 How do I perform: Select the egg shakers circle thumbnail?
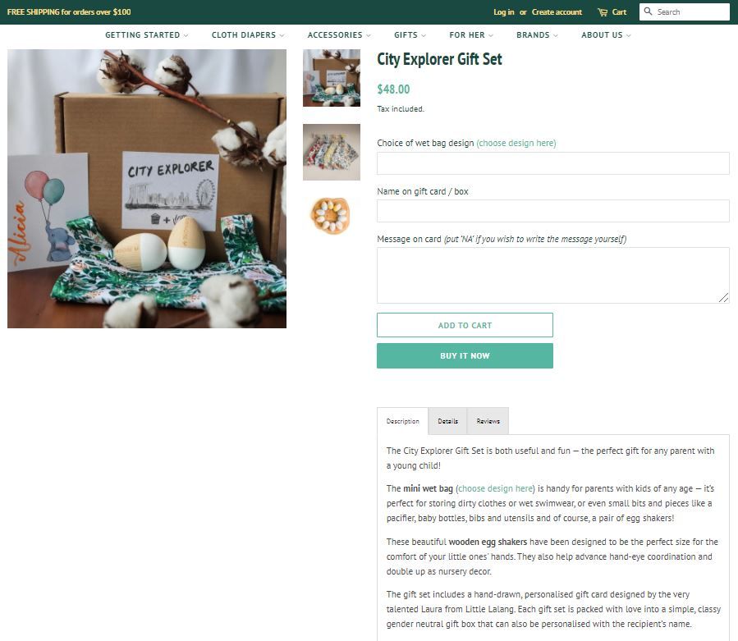pyautogui.click(x=332, y=216)
